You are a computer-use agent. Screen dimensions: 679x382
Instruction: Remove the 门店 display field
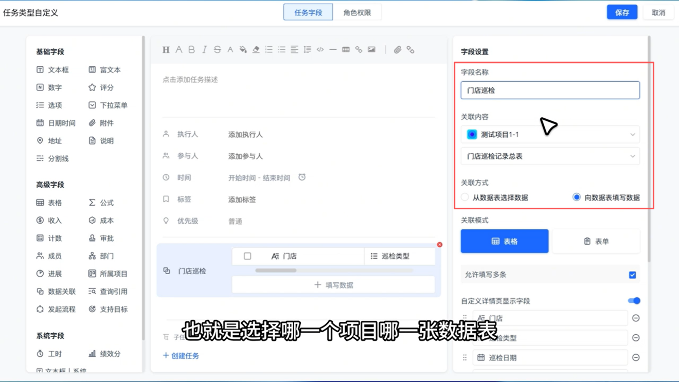[x=636, y=318]
